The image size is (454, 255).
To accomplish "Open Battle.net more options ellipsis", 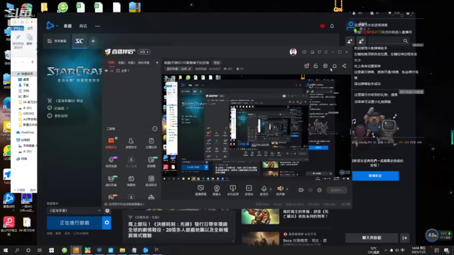I will pos(98,26).
